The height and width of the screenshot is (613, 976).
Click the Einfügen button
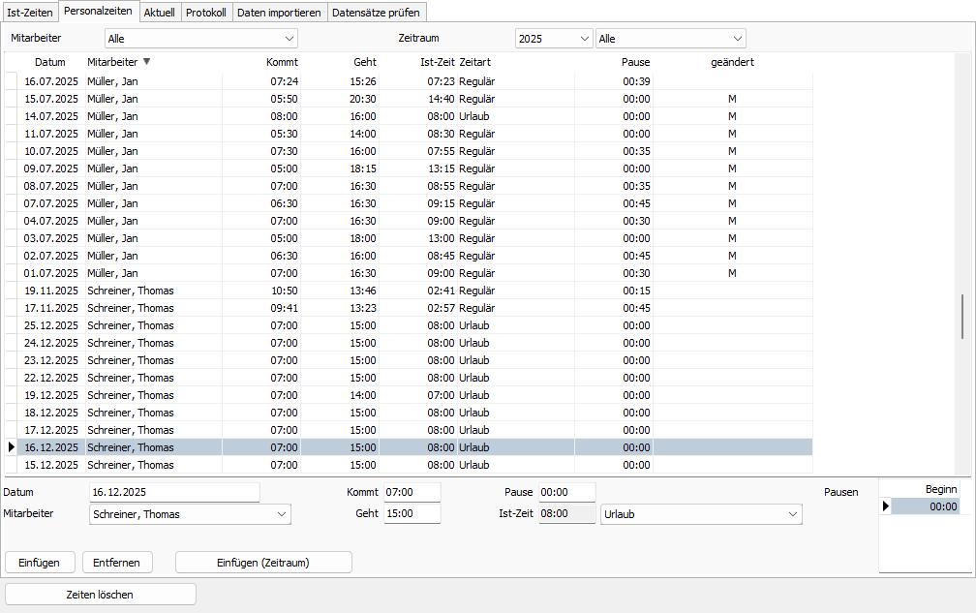coord(41,563)
